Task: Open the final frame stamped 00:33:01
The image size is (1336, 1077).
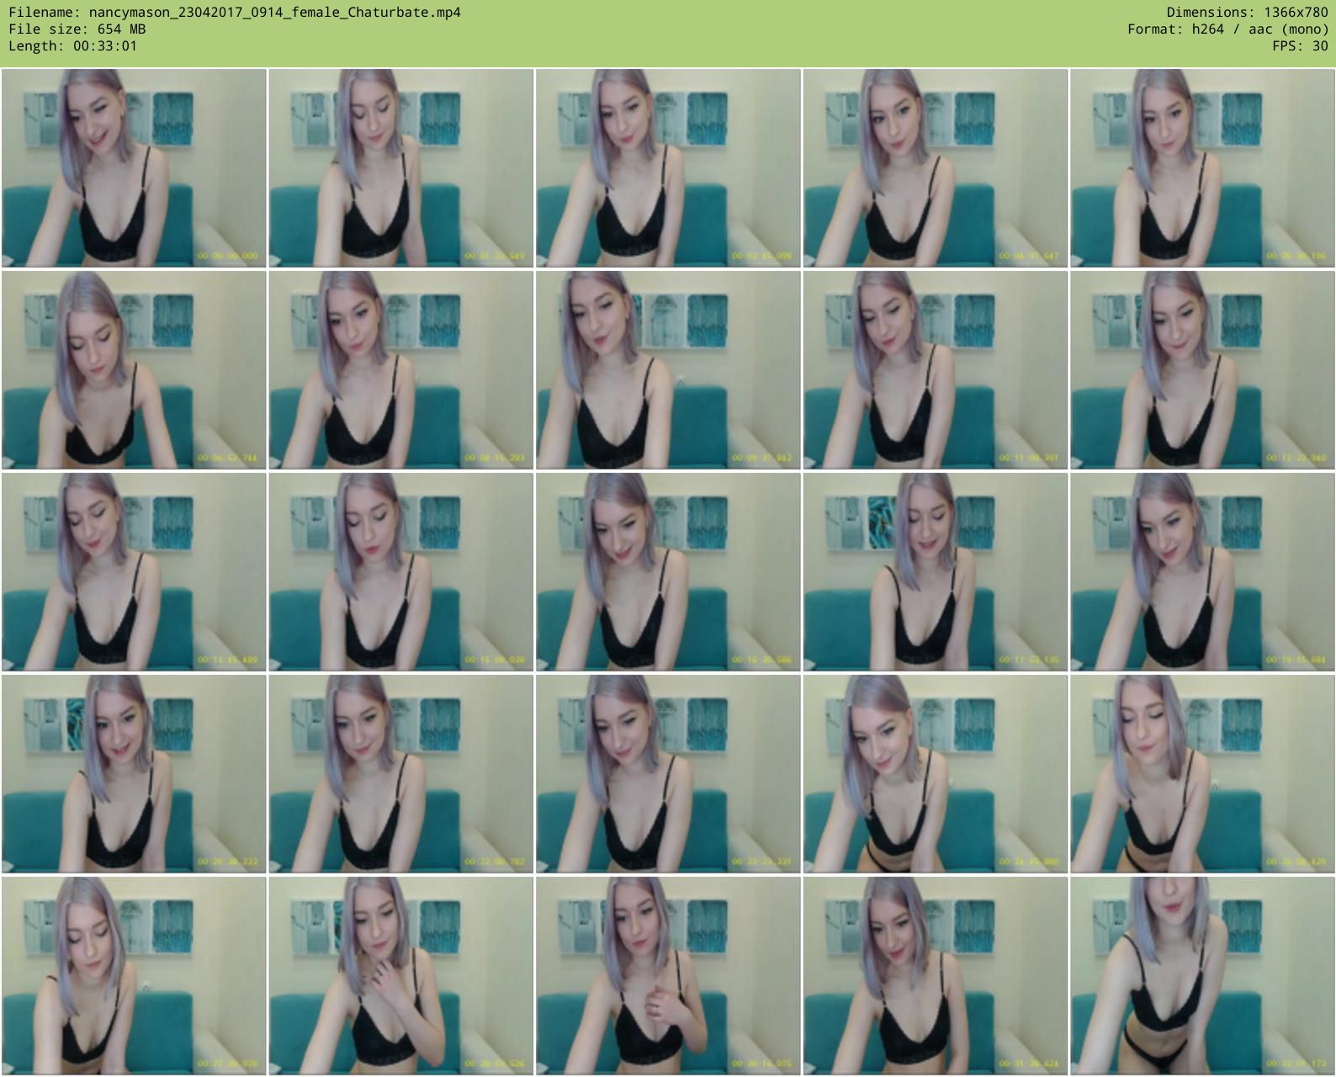Action: 1202,976
